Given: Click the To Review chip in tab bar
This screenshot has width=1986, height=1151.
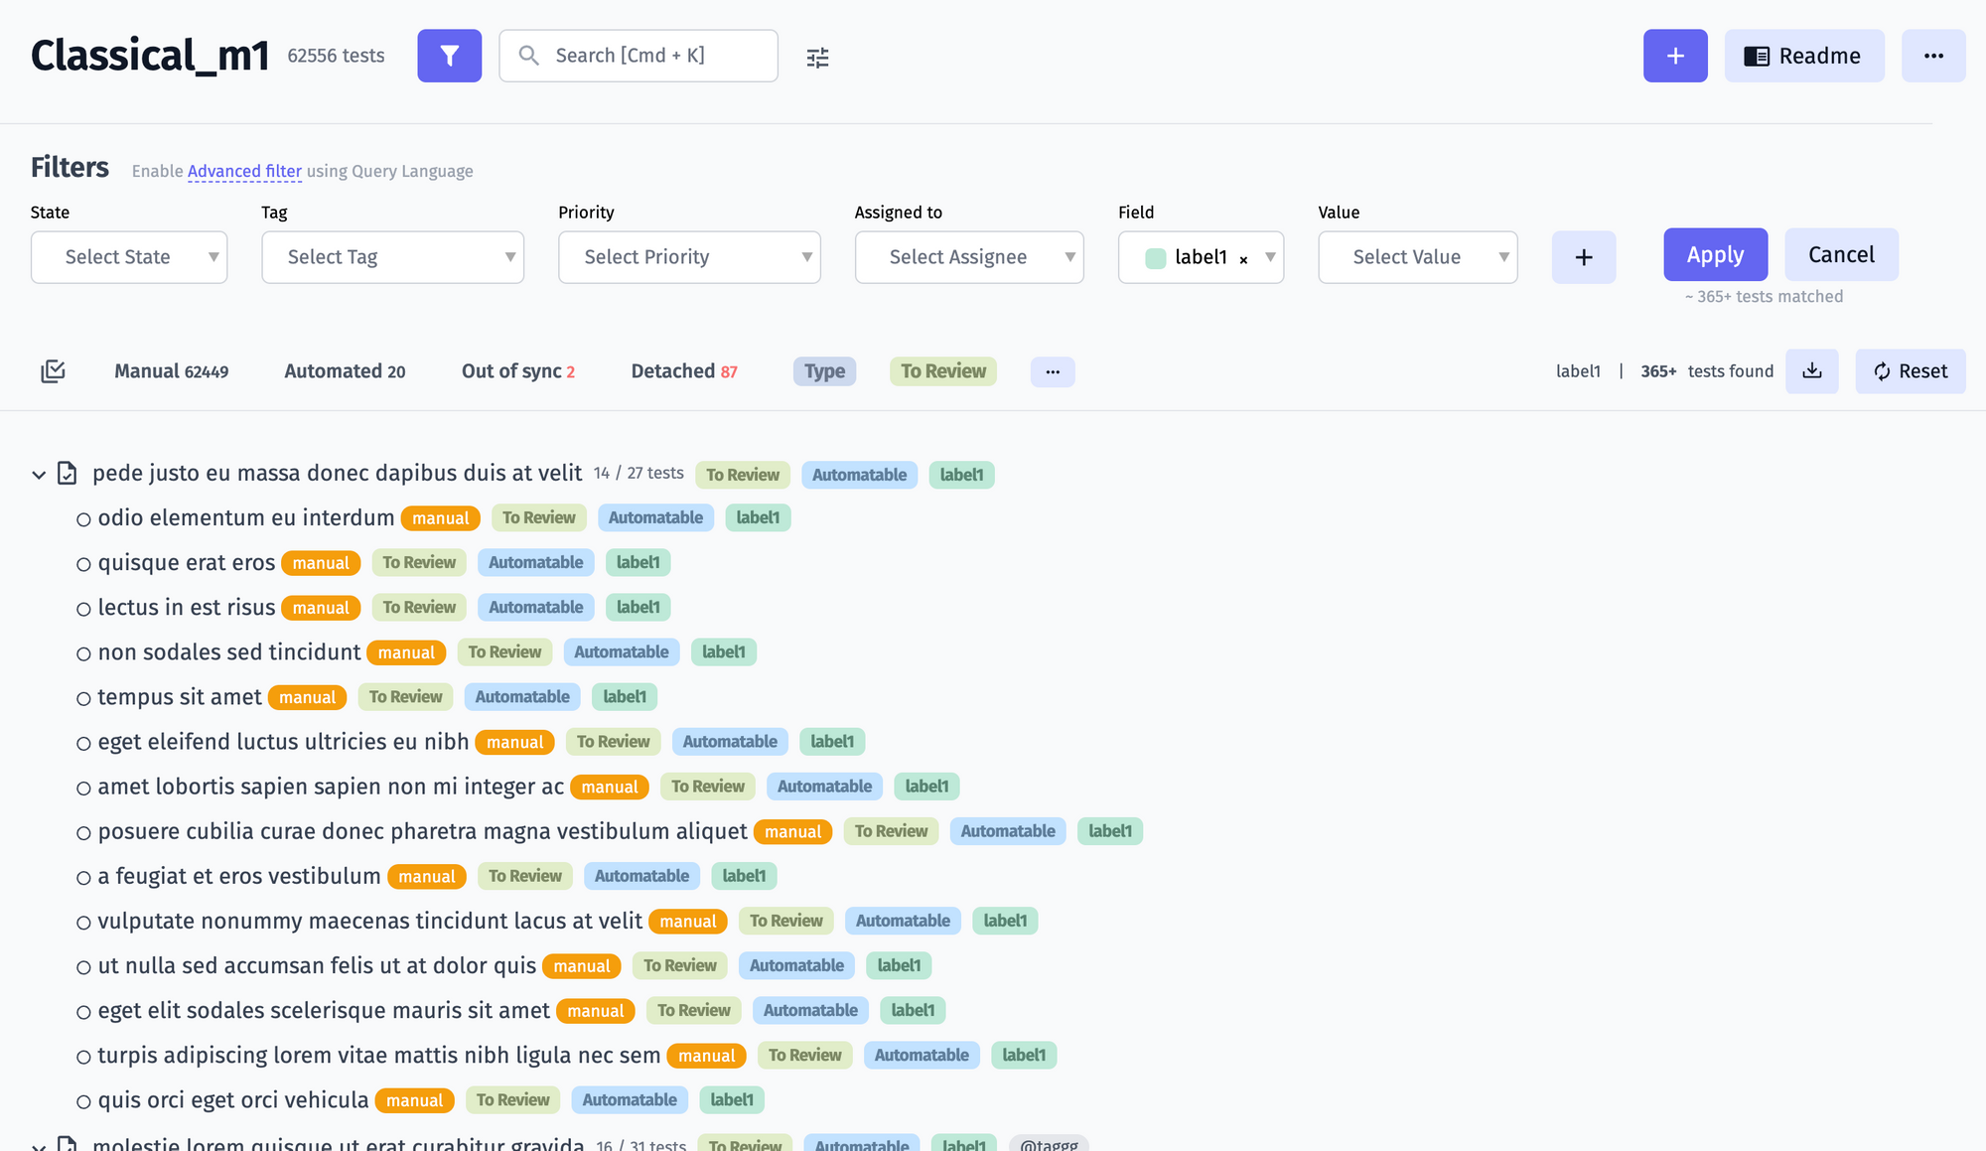Looking at the screenshot, I should tap(943, 371).
